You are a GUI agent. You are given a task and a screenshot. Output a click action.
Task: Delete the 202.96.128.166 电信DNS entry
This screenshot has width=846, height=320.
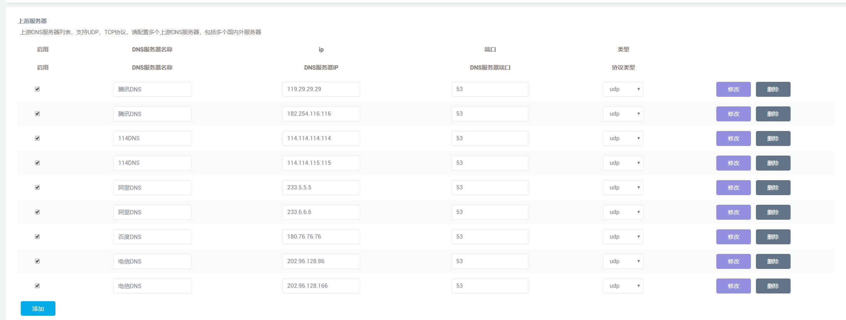pos(773,286)
